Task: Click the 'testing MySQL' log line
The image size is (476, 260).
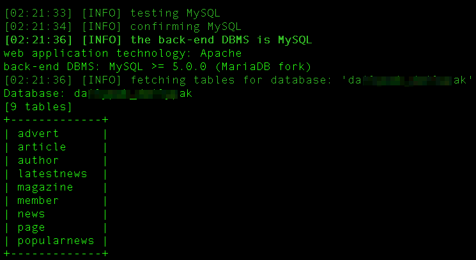Action: (112, 13)
